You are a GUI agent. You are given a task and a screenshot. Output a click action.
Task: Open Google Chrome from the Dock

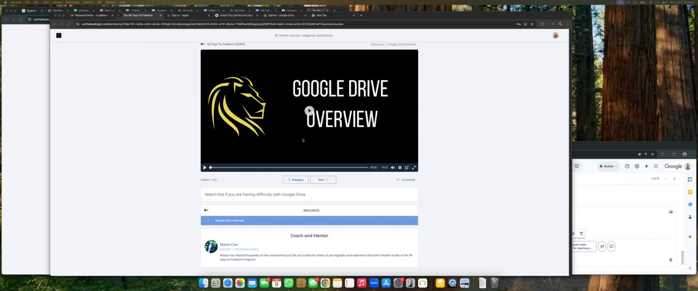tap(325, 283)
